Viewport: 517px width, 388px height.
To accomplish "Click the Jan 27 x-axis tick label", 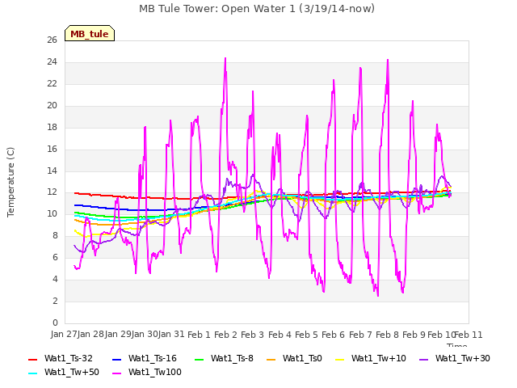I will pos(64,335).
